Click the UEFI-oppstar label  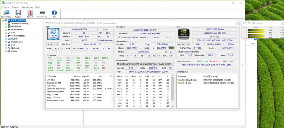click(202, 61)
